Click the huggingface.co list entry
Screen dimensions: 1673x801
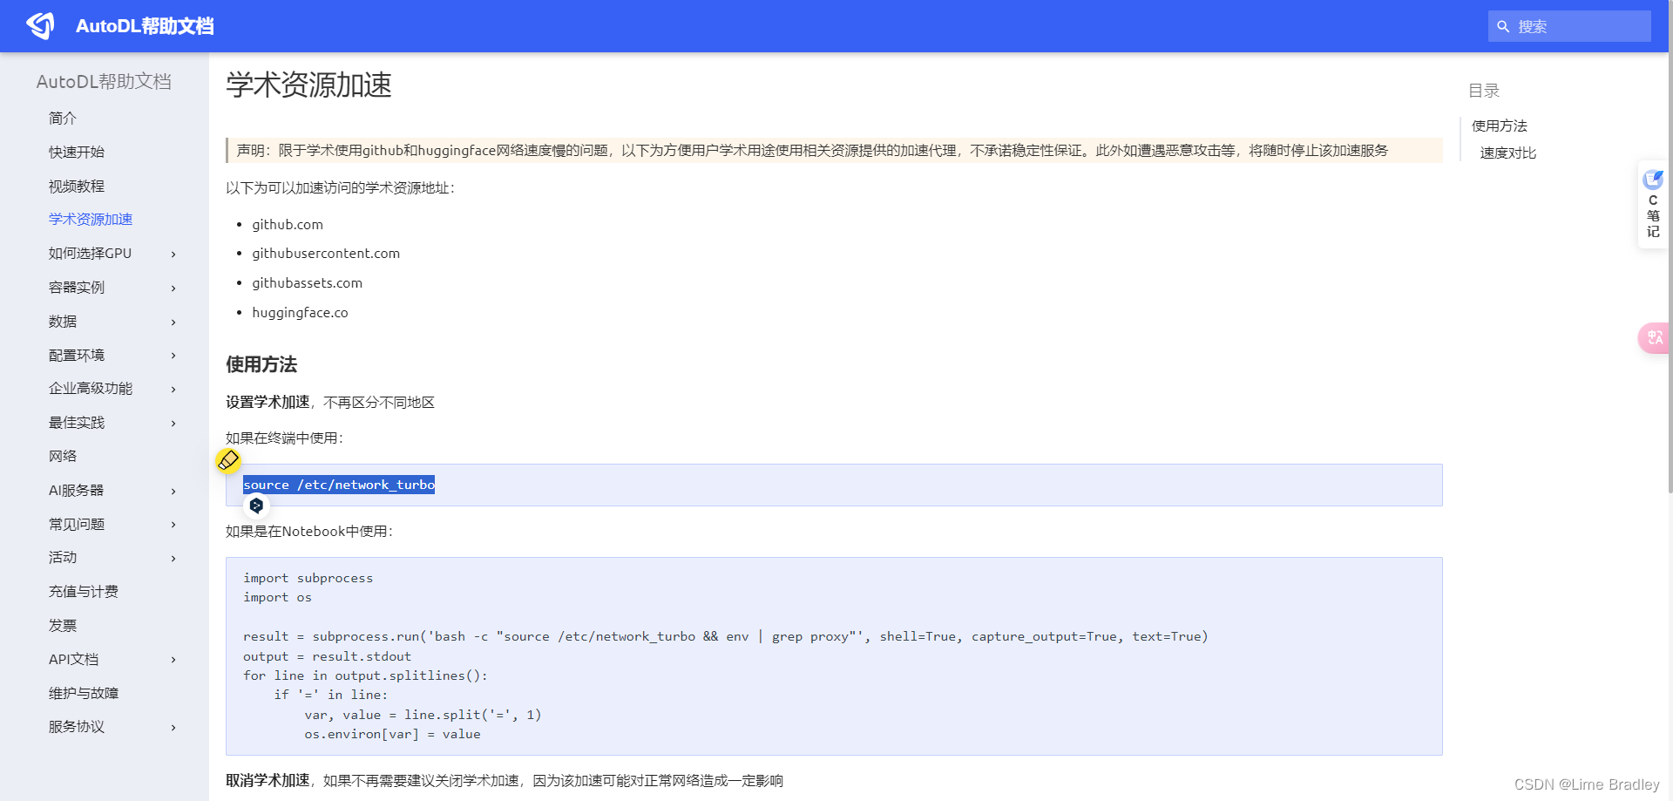pyautogui.click(x=300, y=312)
